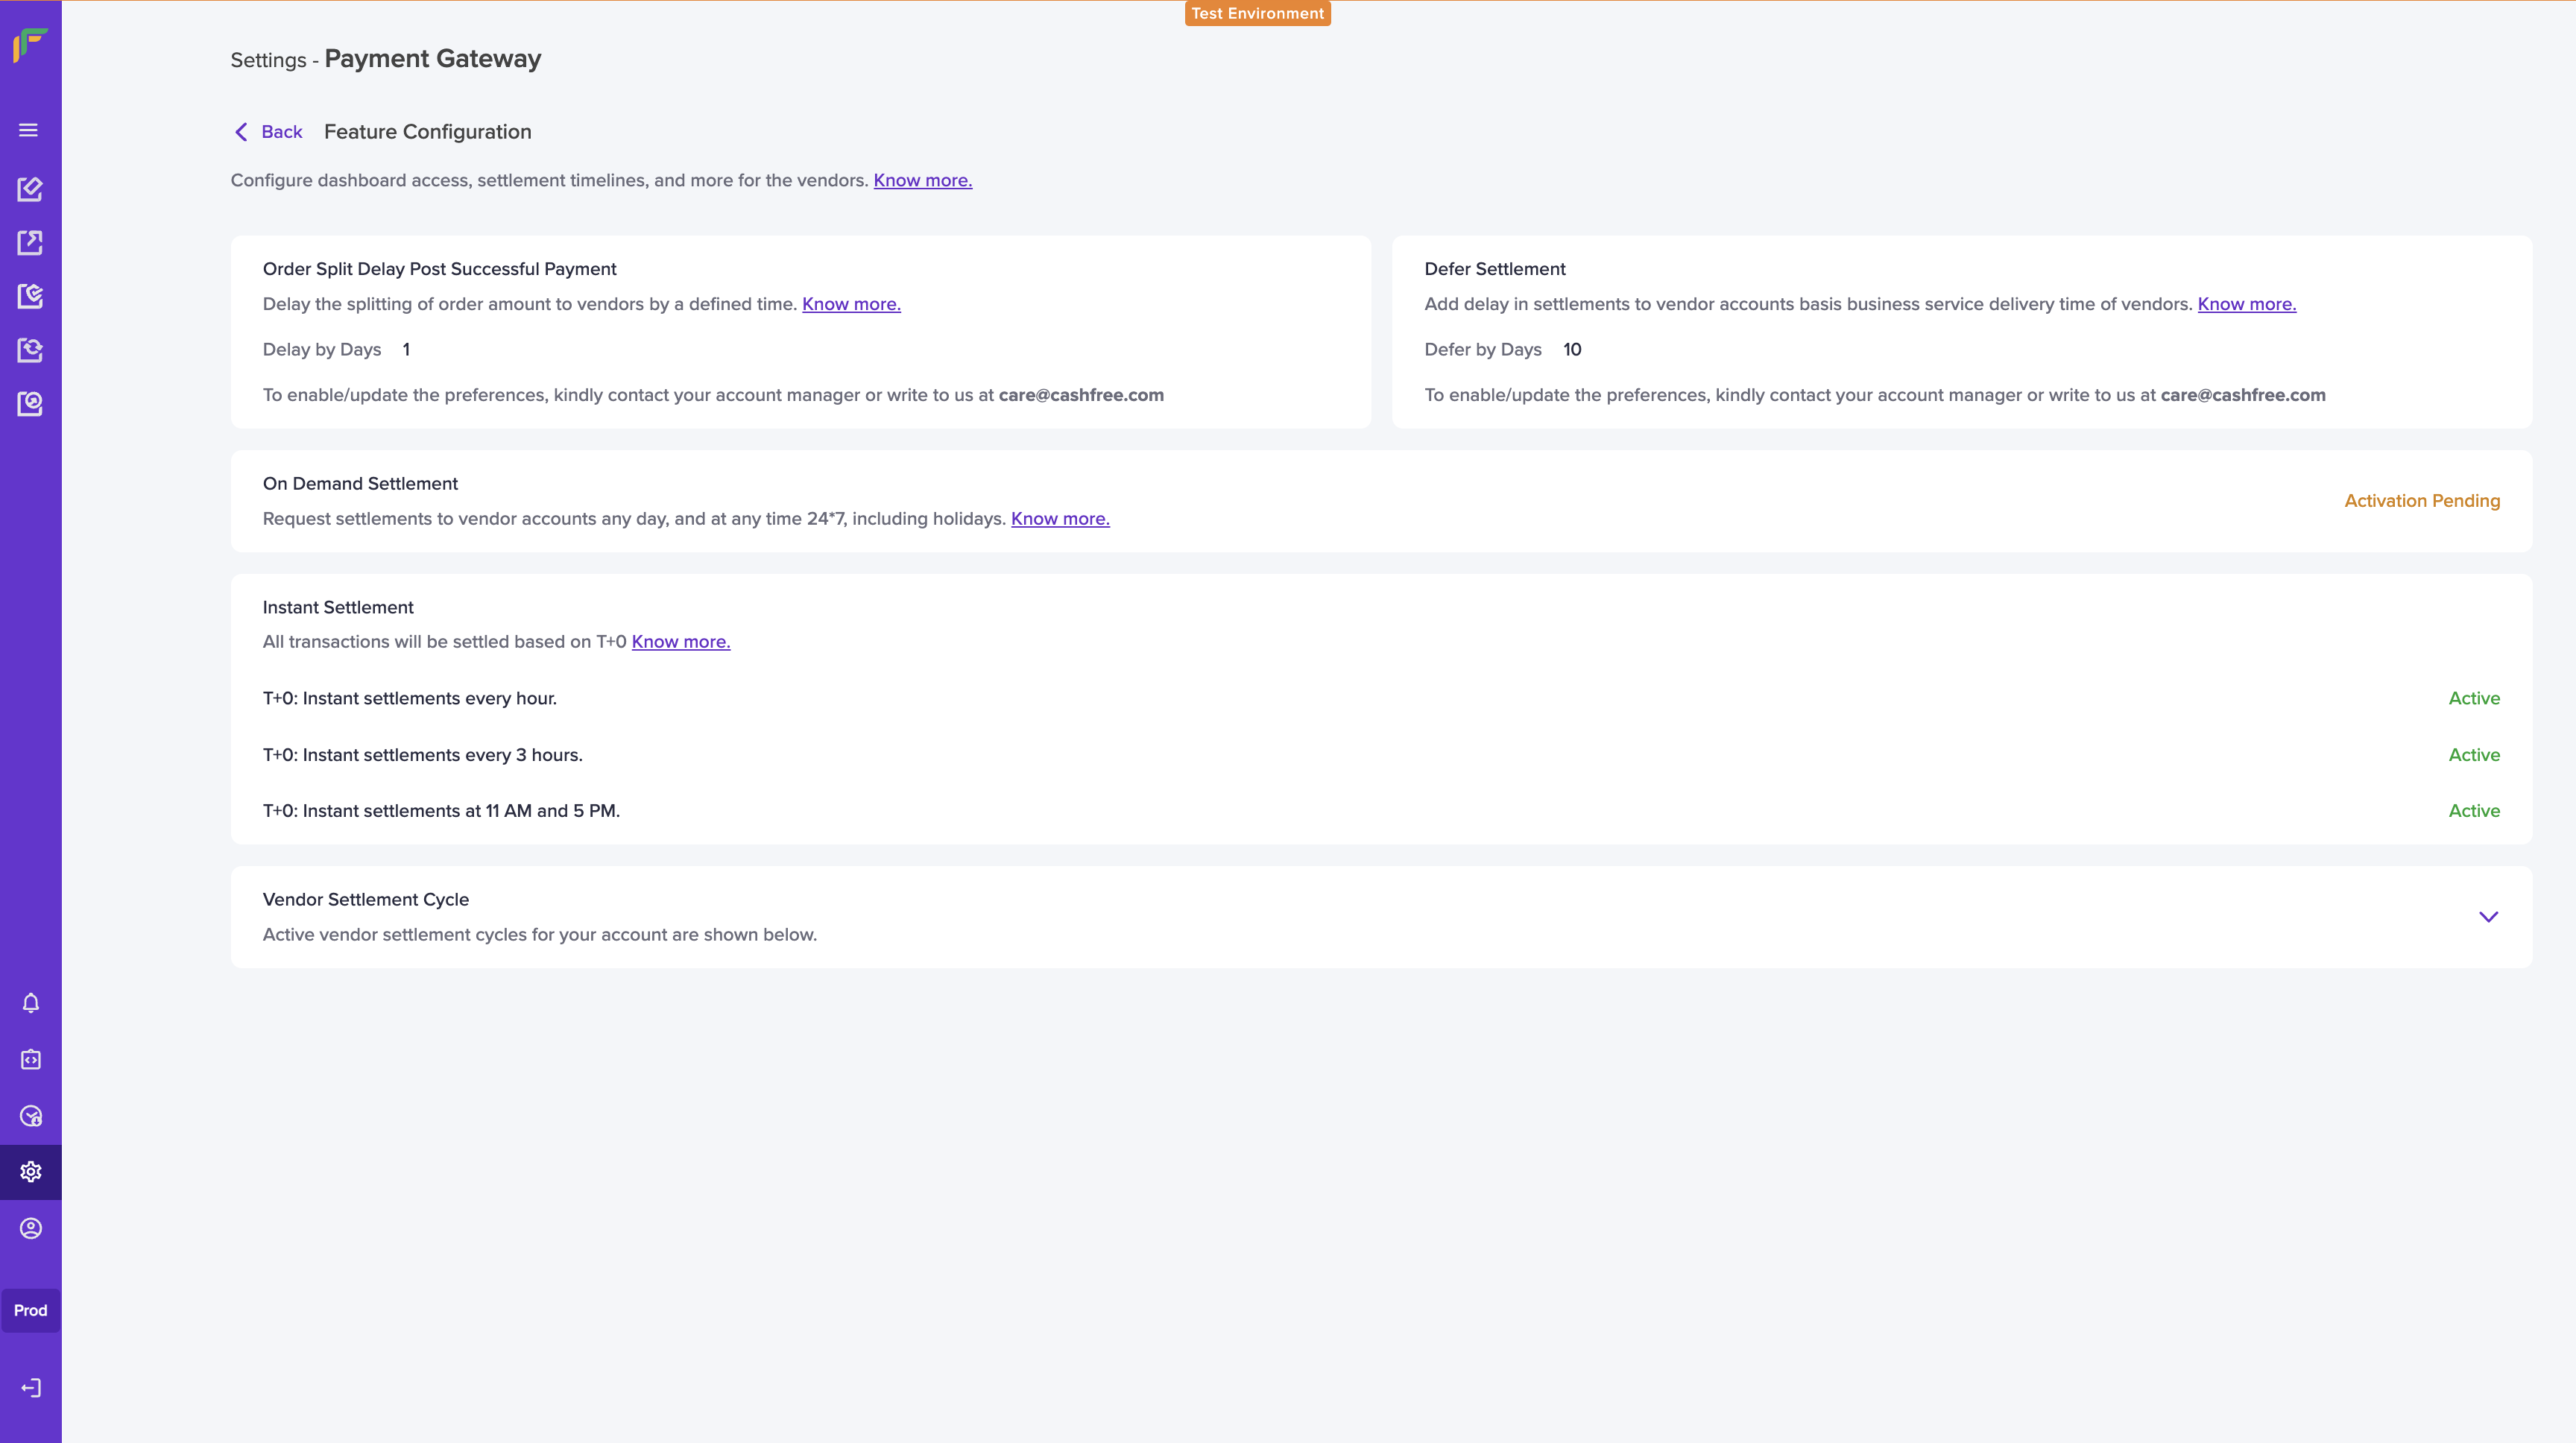Screen dimensions: 2576x1443
Task: Open Know more link for Order Split Delay
Action: click(x=851, y=304)
